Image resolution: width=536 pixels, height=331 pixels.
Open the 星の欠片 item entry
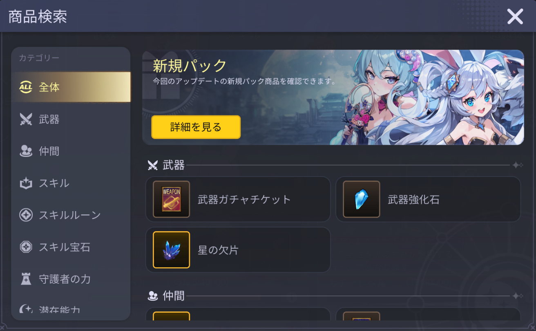pyautogui.click(x=238, y=250)
